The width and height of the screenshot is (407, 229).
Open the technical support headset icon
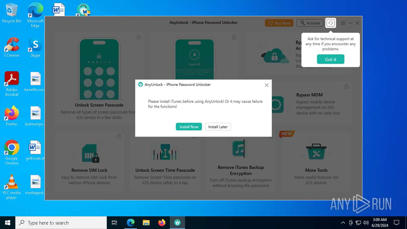tap(331, 23)
